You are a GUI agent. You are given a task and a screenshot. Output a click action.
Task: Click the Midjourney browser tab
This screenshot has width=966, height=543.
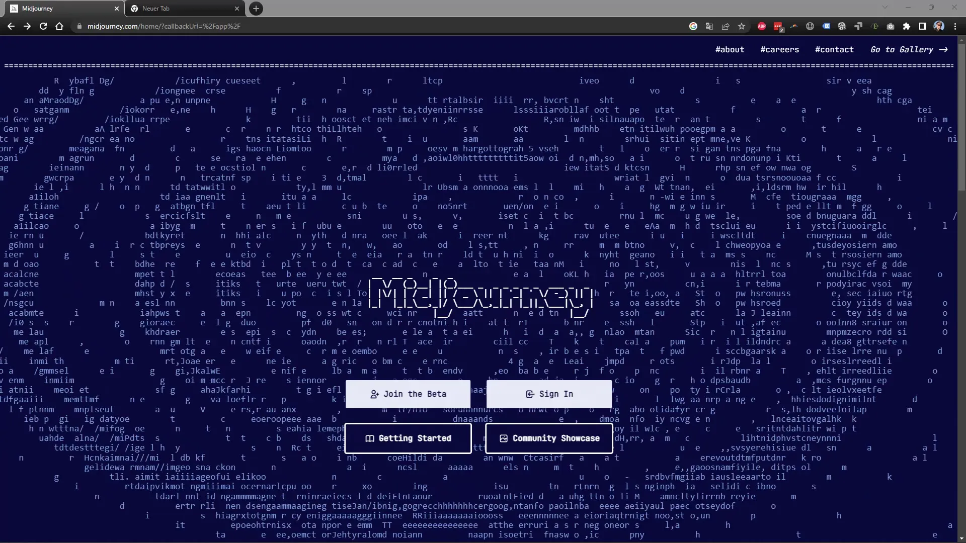click(60, 8)
